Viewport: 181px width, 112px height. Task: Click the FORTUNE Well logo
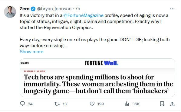(x=101, y=63)
